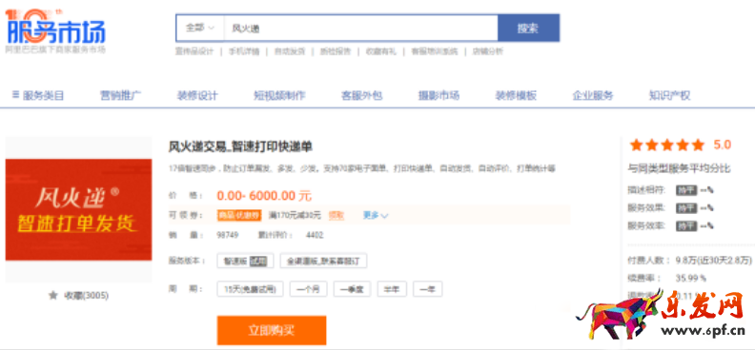Screen dimensions: 755x350
Task: Open the 服务类目 hamburger menu icon
Action: 16,95
